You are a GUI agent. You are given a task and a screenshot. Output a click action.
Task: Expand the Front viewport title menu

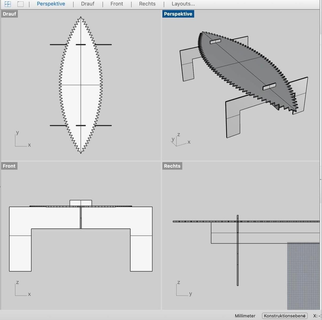(x=9, y=166)
